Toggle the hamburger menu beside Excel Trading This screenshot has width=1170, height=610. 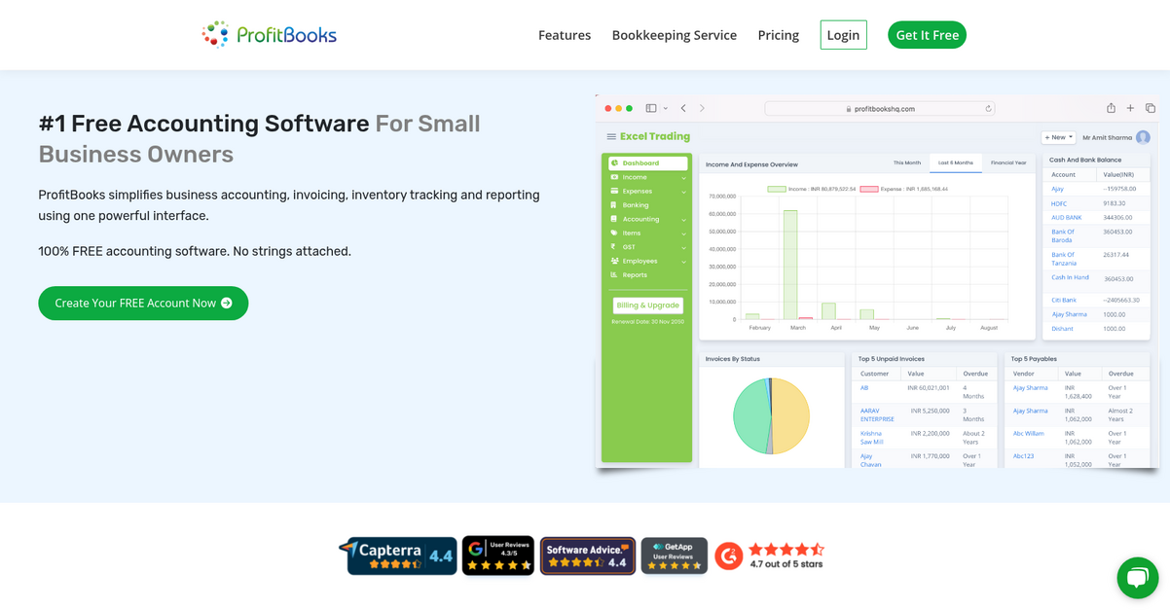611,137
